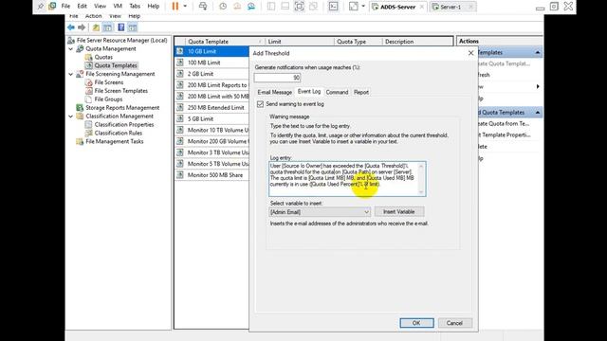
Task: Switch to the Report tab
Action: (361, 92)
